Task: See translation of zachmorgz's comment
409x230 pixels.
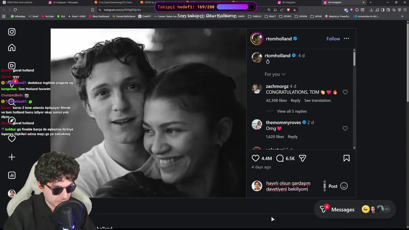Action: click(x=317, y=100)
